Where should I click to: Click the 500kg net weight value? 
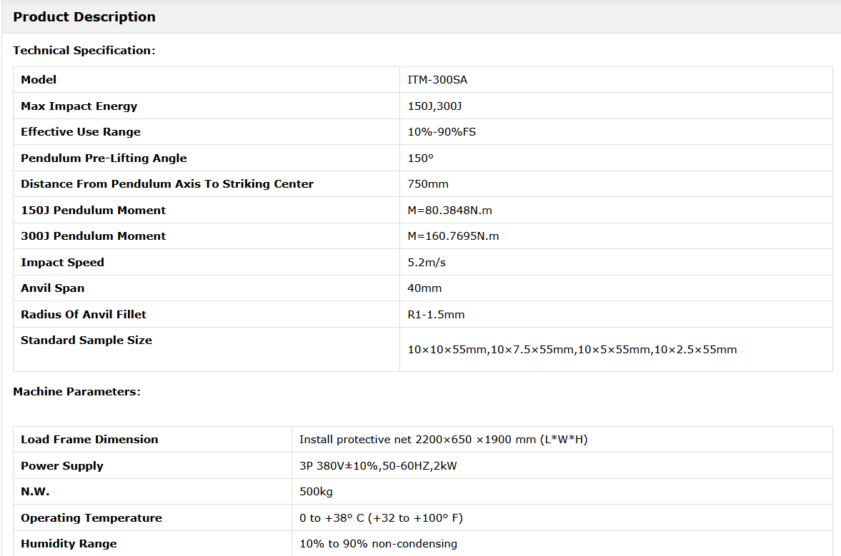click(x=316, y=492)
